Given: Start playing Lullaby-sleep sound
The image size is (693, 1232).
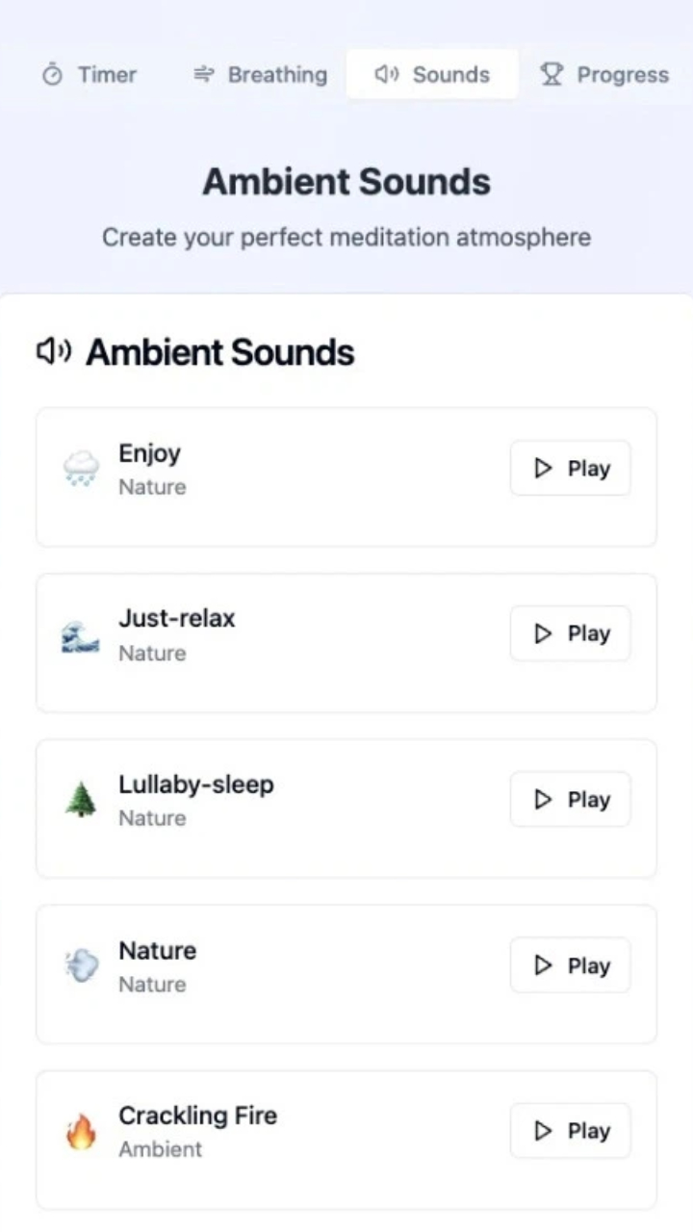Looking at the screenshot, I should 571,800.
